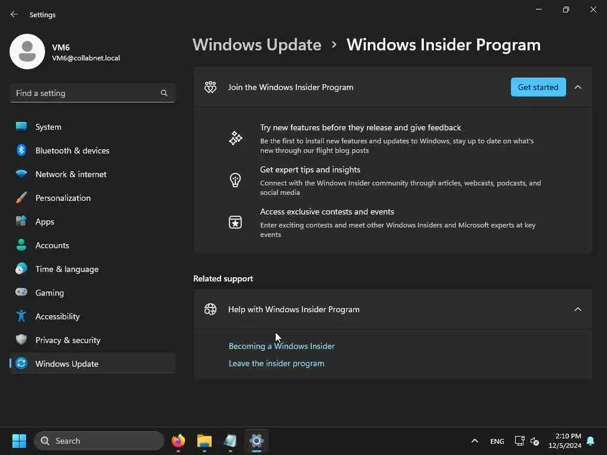Click the Find a setting search field
Viewport: 607px width, 455px height.
(x=92, y=93)
